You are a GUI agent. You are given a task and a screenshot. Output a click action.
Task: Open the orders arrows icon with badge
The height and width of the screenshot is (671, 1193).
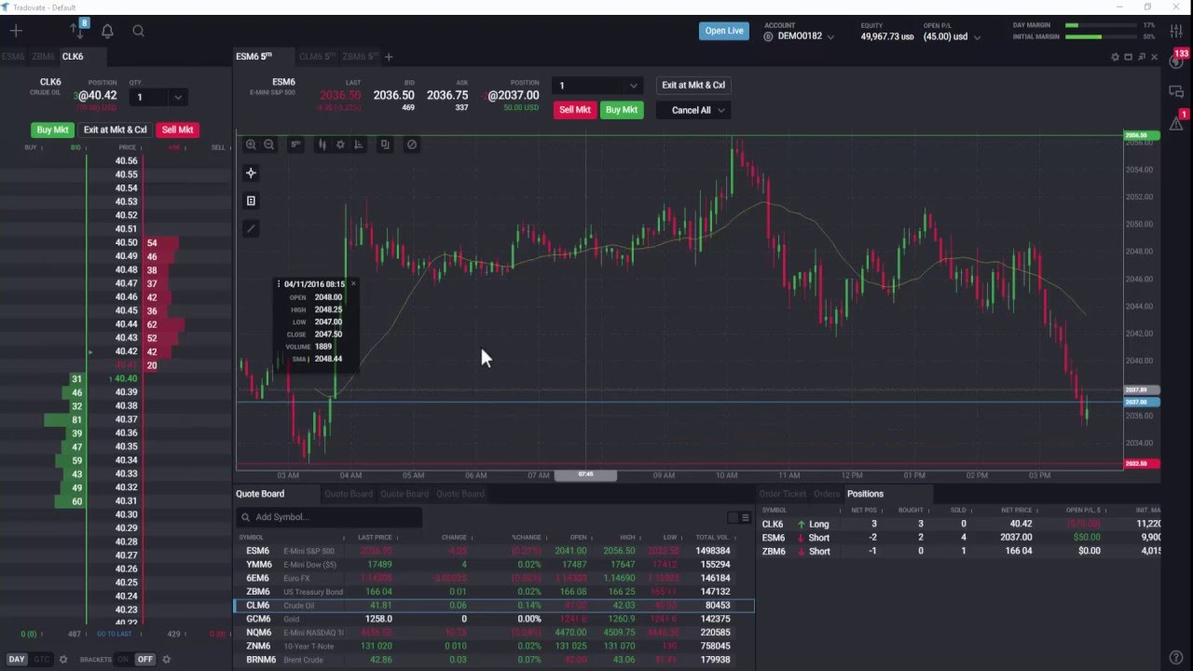[x=77, y=30]
